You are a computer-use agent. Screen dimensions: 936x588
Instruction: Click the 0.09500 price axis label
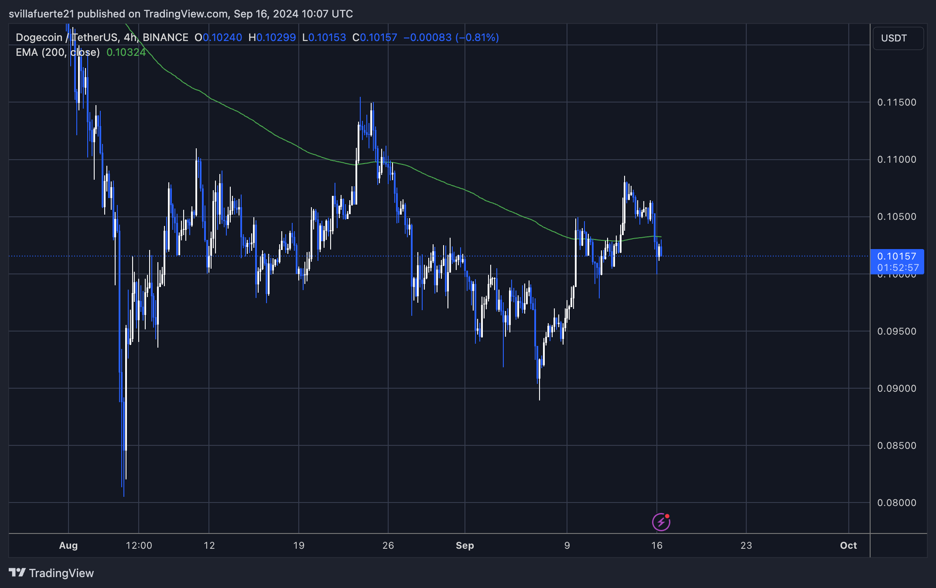pos(897,331)
